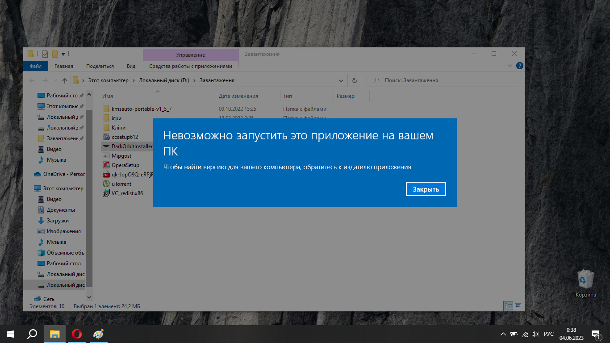This screenshot has height=343, width=610.
Task: Click the Forward navigation arrow
Action: click(45, 80)
